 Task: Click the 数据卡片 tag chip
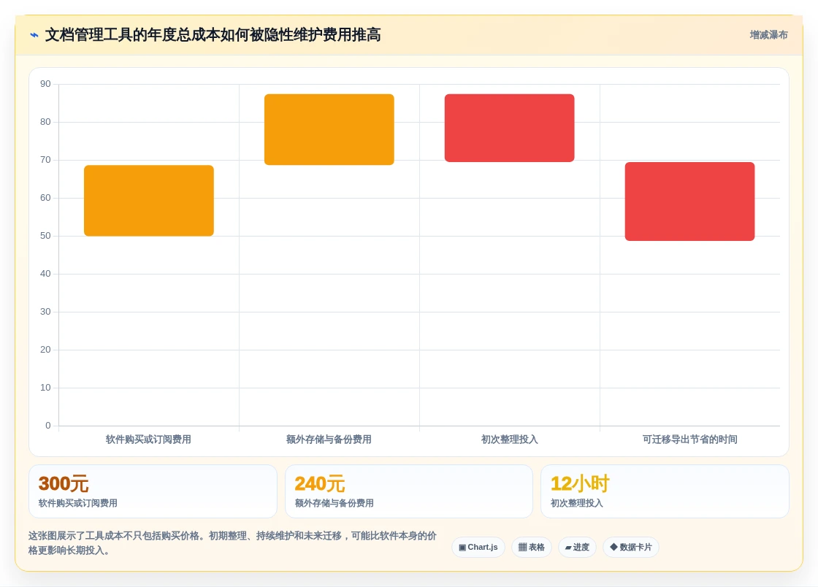pos(631,548)
